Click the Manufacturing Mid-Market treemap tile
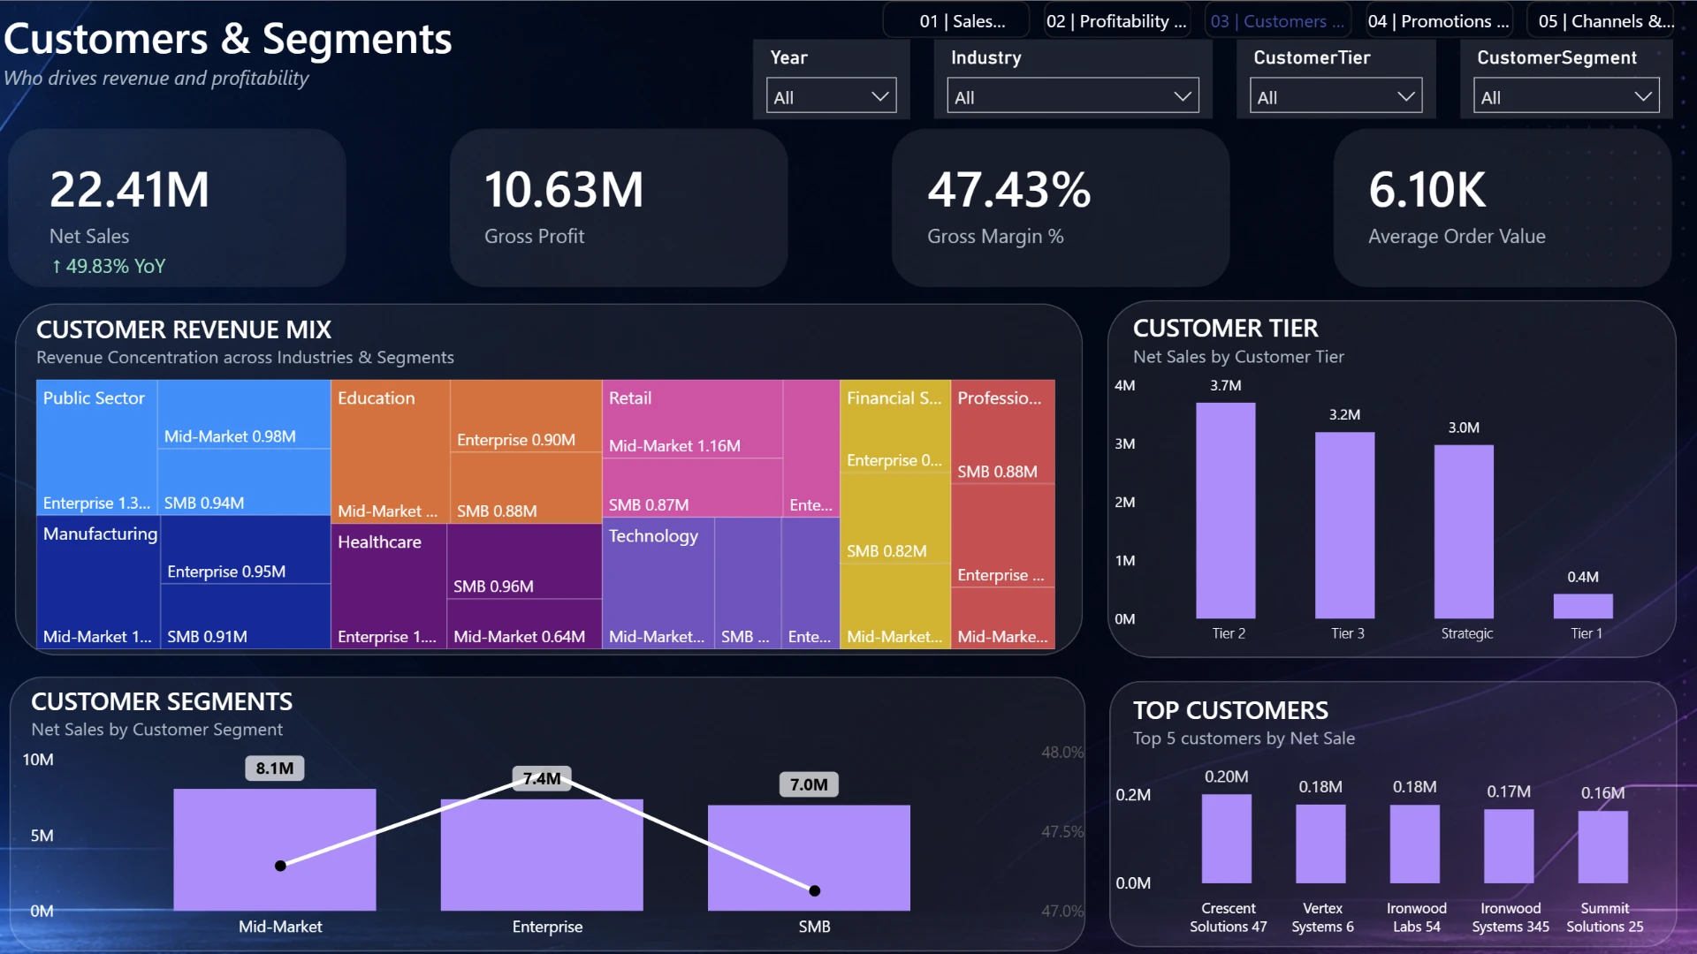The height and width of the screenshot is (954, 1697). pos(98,583)
